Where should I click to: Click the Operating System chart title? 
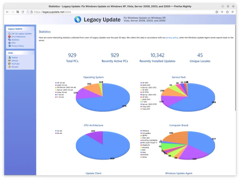click(x=94, y=77)
